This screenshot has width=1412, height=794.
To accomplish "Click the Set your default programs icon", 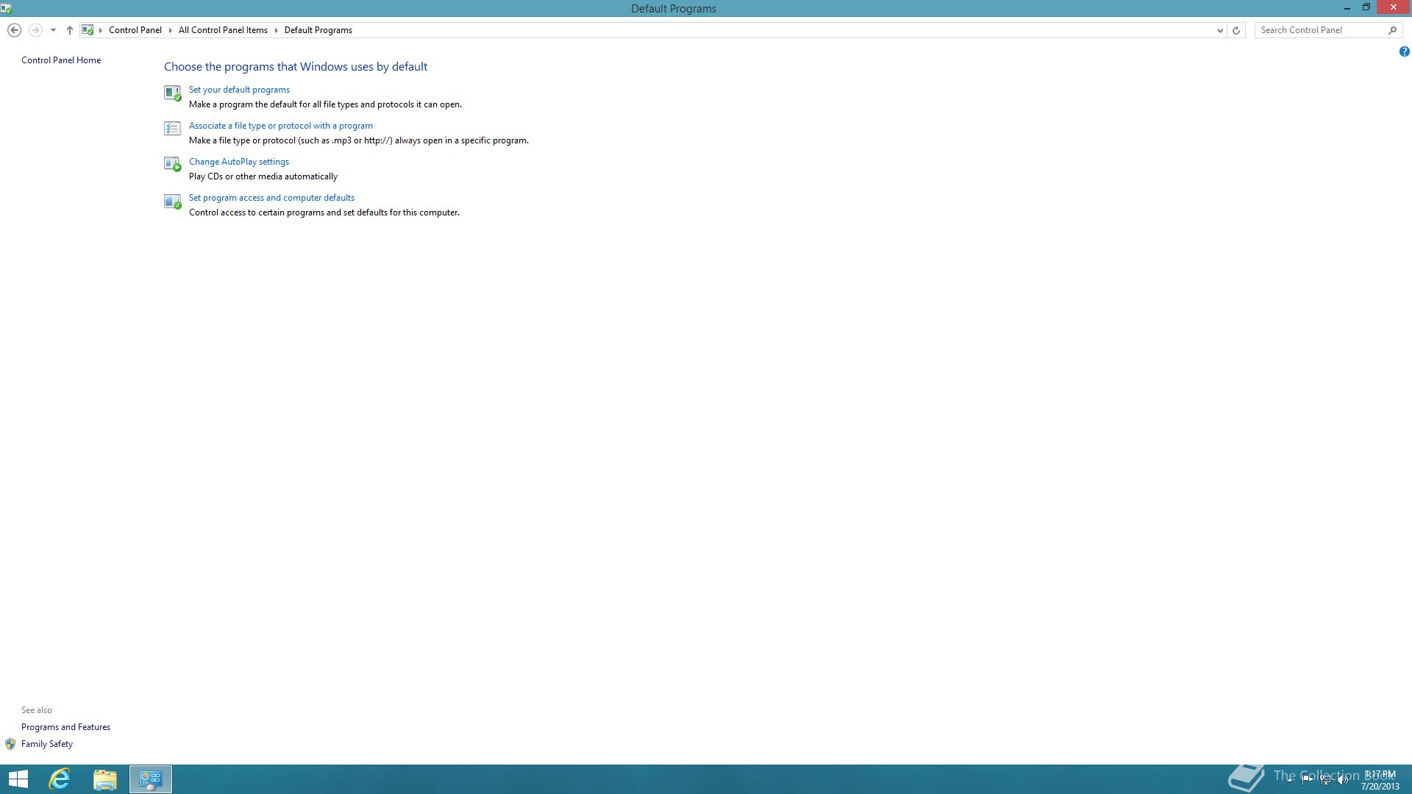I will (172, 93).
